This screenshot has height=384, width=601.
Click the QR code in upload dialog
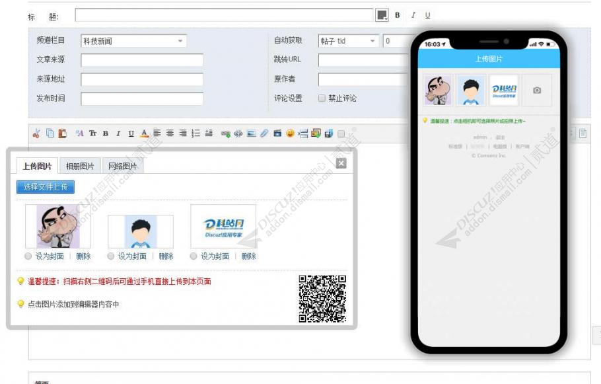point(322,299)
